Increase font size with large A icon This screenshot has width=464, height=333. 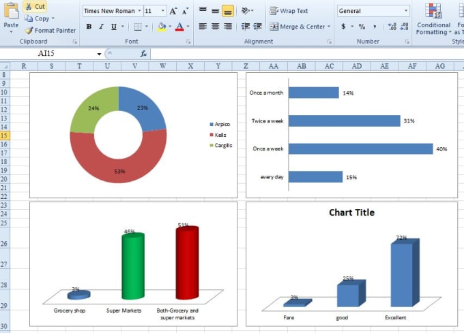[173, 11]
